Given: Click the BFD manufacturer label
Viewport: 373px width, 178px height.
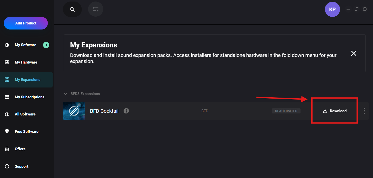Looking at the screenshot, I should (x=205, y=111).
